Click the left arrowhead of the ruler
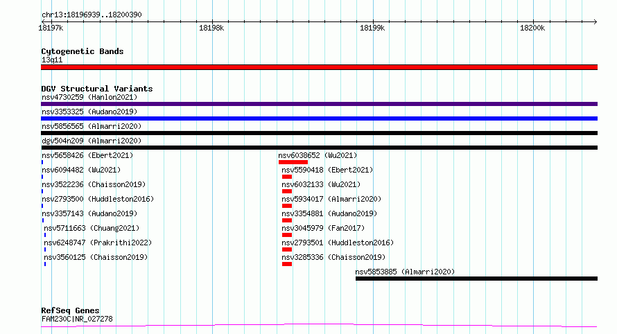617x334 pixels. point(43,21)
